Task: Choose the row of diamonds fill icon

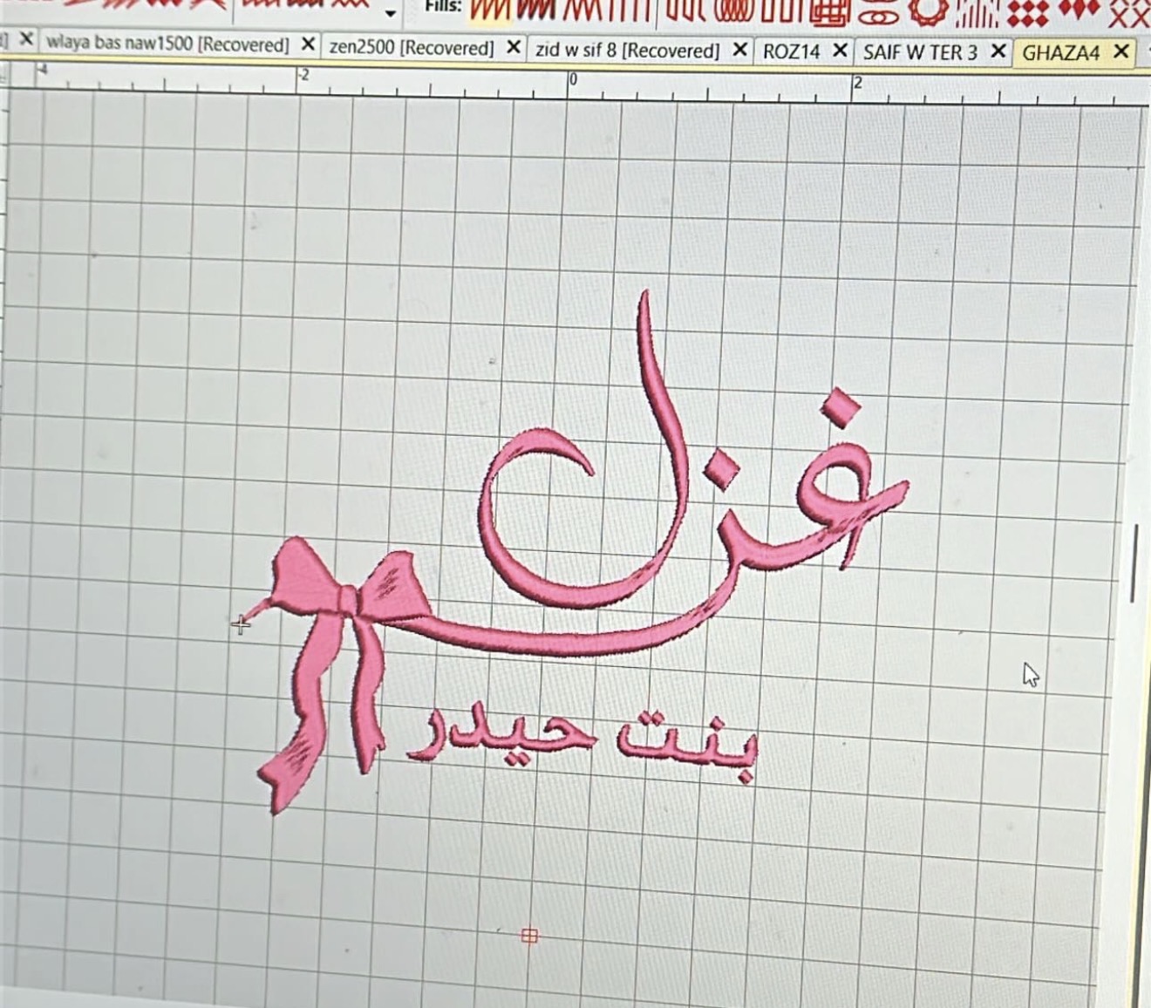Action: click(1078, 10)
